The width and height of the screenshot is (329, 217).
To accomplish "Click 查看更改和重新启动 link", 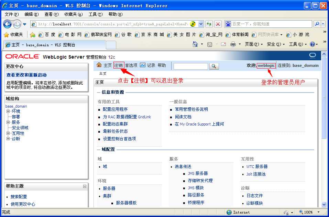I will click(26, 75).
